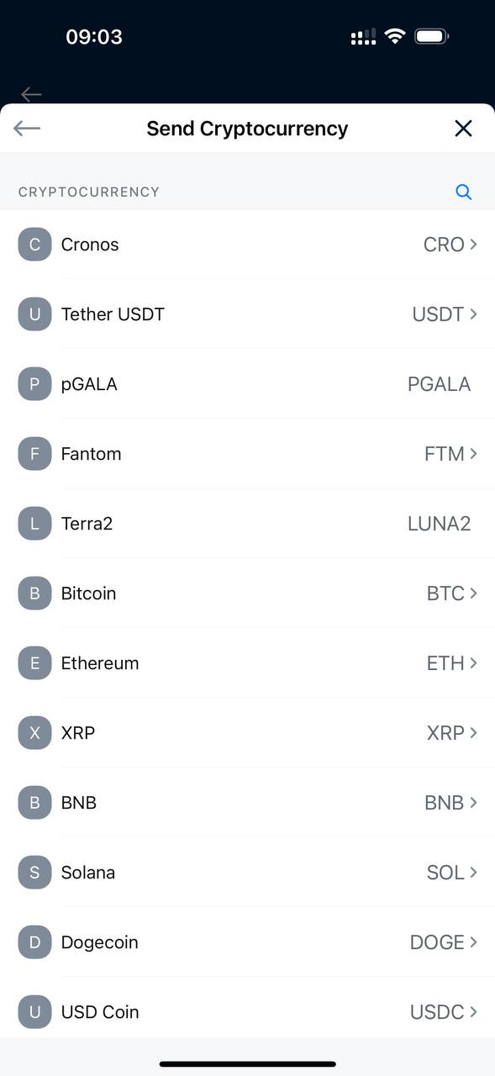This screenshot has height=1076, width=495.
Task: Tap the Solana 'S' avatar icon
Action: pos(34,873)
